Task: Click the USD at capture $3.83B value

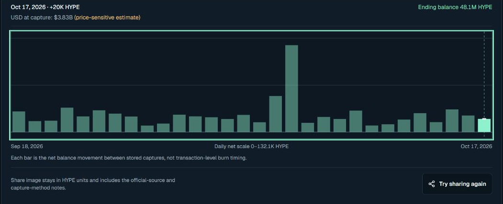Action: point(42,17)
